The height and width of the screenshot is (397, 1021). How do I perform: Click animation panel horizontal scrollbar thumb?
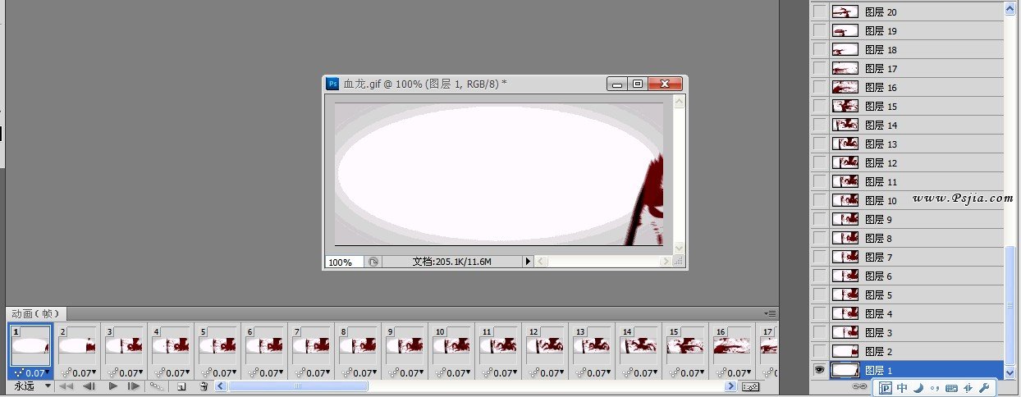[x=298, y=386]
